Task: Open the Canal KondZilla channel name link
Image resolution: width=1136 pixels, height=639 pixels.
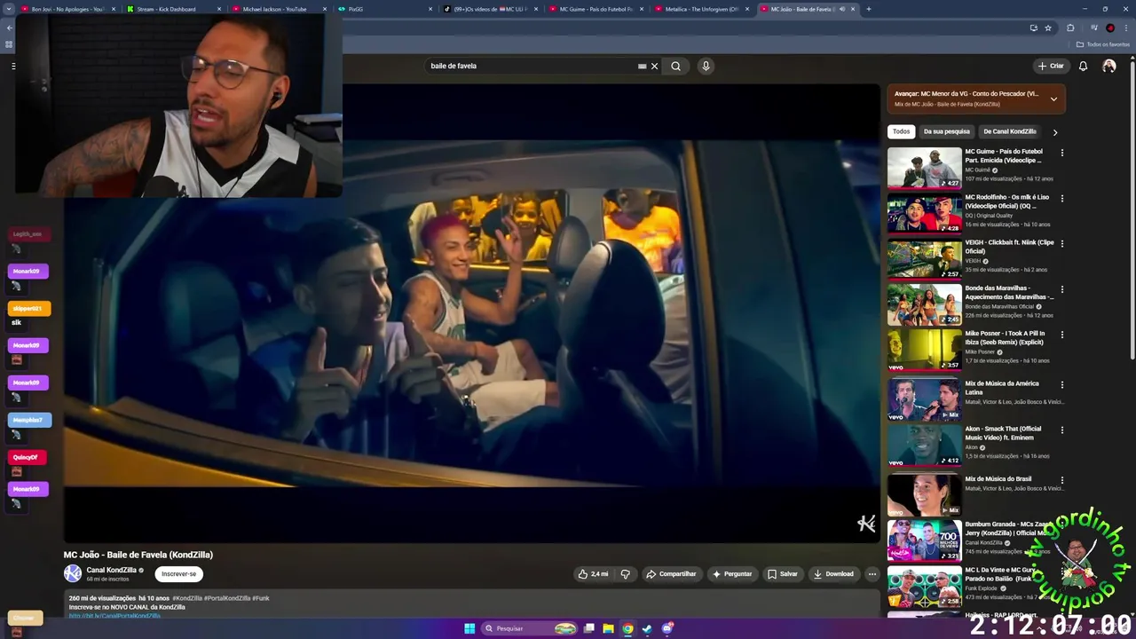Action: (111, 570)
